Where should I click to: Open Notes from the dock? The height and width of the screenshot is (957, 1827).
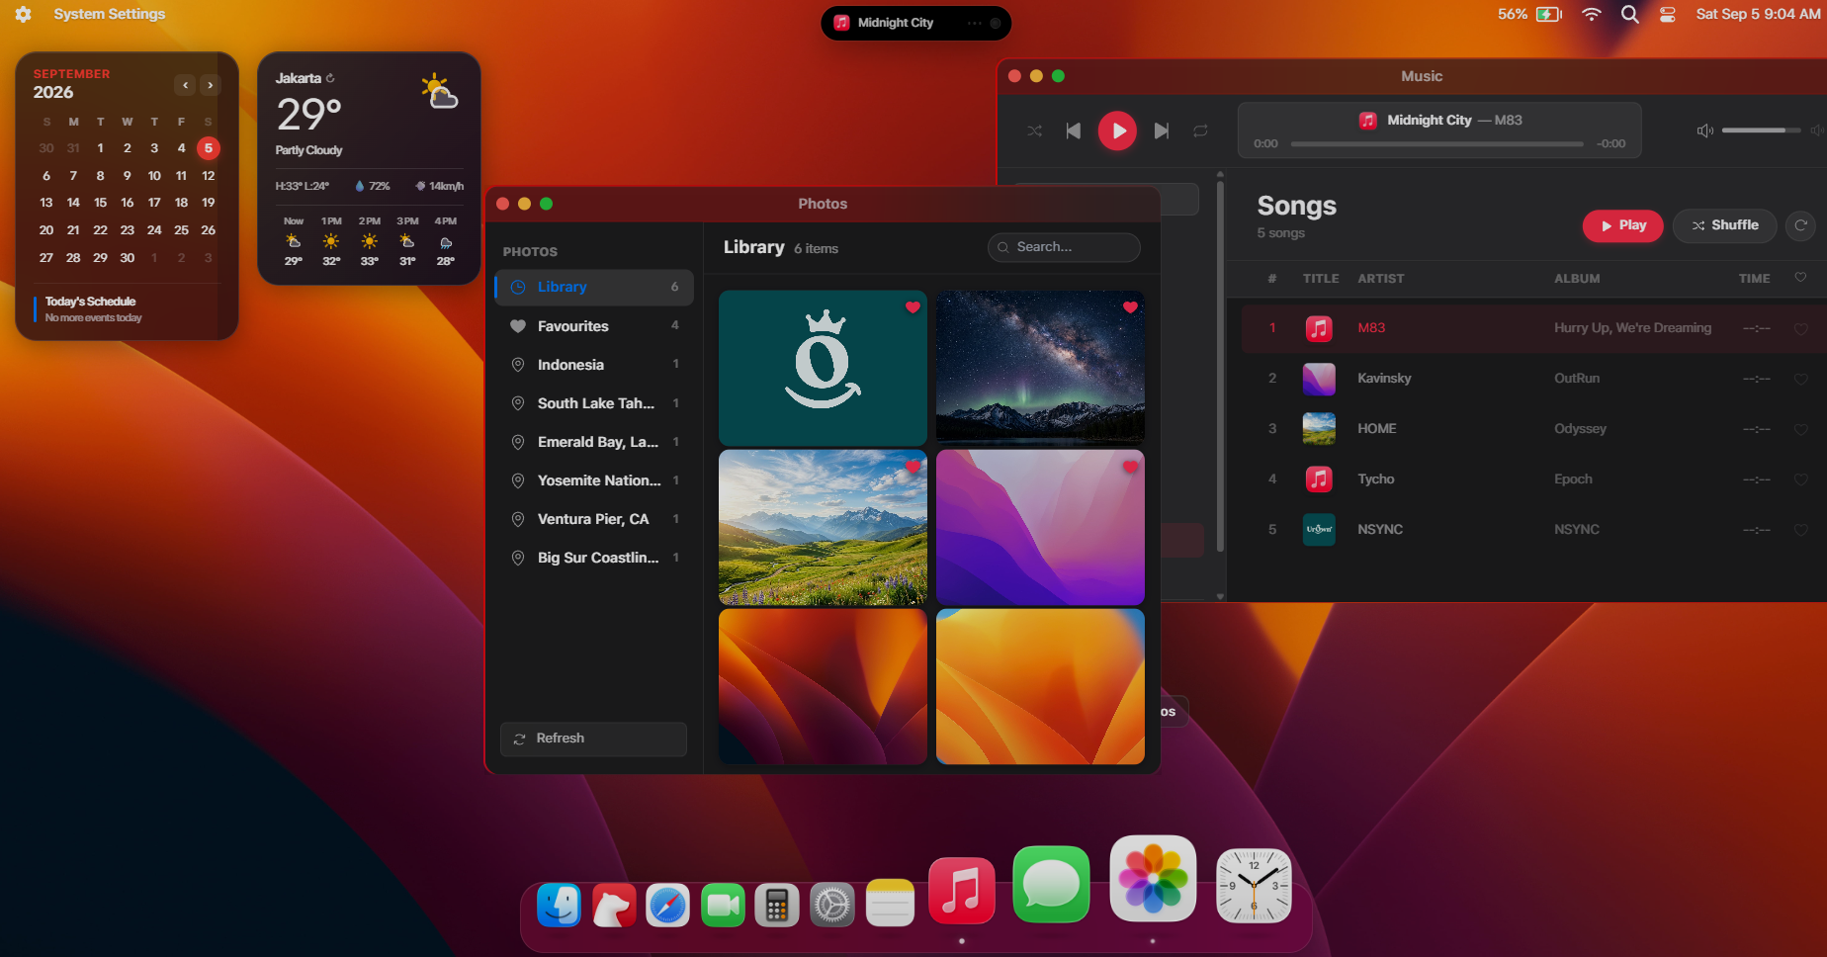coord(890,903)
